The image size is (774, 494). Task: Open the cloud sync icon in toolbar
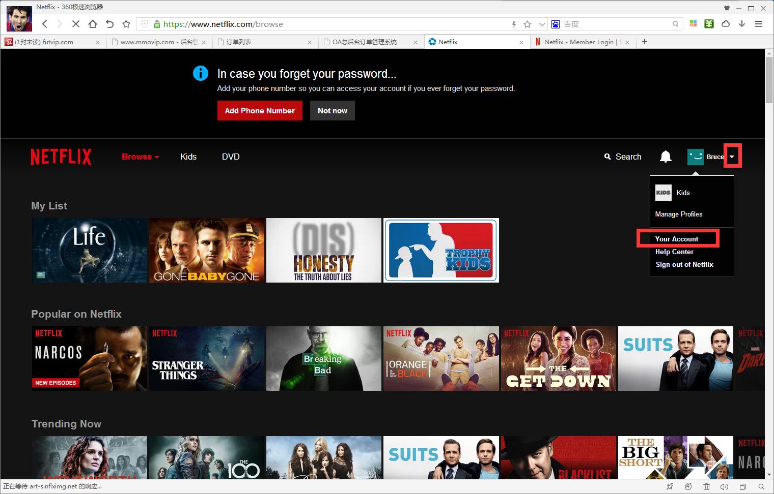pyautogui.click(x=726, y=23)
